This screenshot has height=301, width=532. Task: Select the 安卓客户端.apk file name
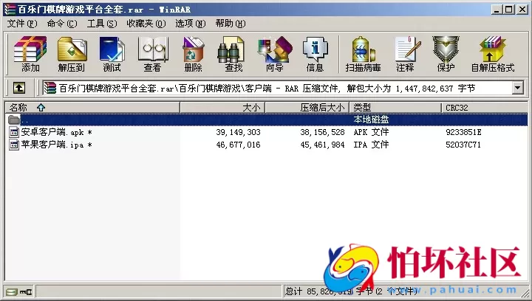tap(56, 132)
